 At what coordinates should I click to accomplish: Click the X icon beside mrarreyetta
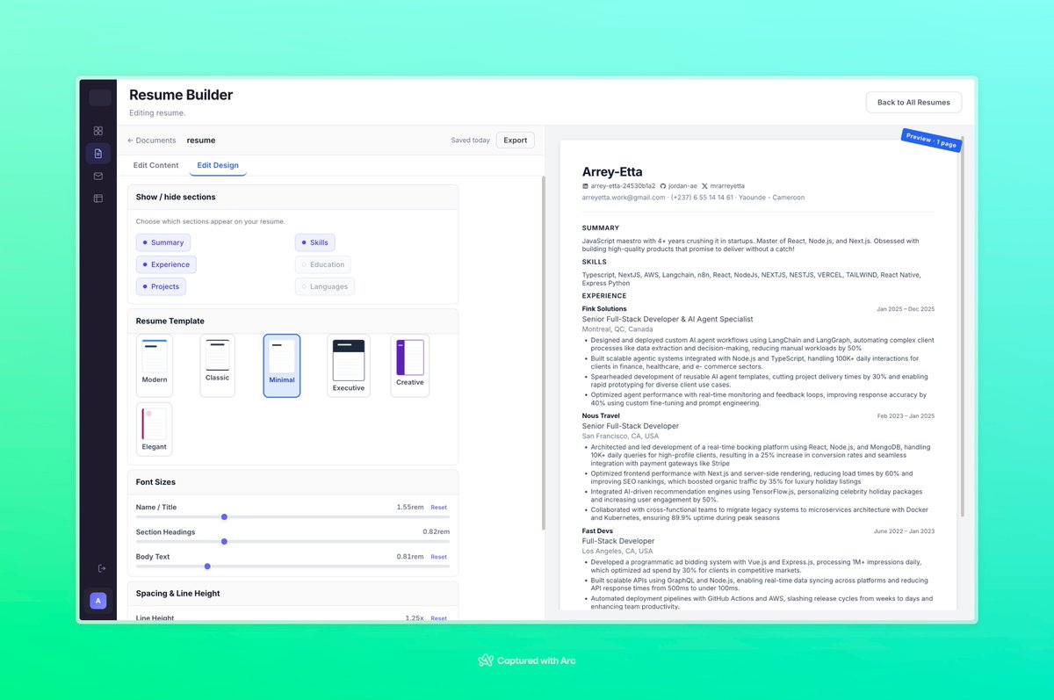tap(704, 186)
